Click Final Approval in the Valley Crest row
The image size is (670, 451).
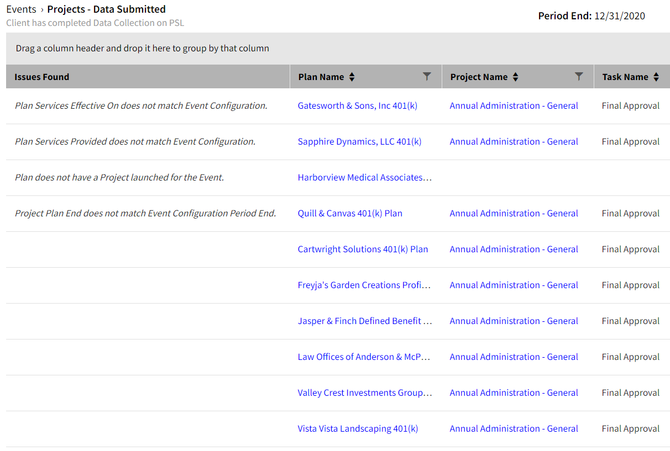pyautogui.click(x=631, y=393)
